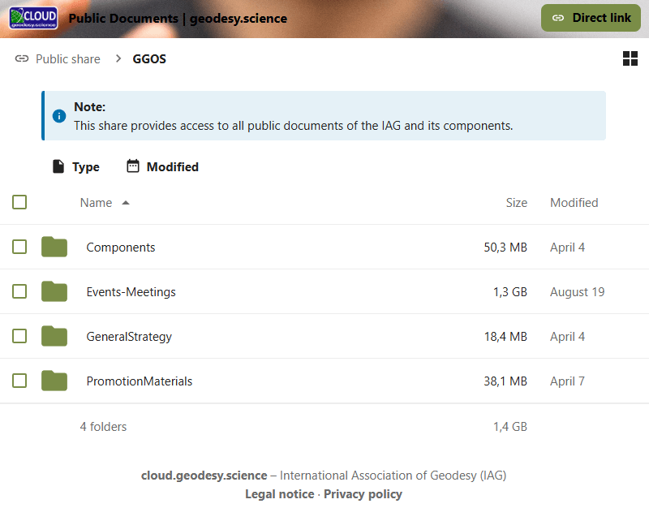Image resolution: width=649 pixels, height=508 pixels.
Task: Toggle the Name column sort arrow
Action: (x=126, y=203)
